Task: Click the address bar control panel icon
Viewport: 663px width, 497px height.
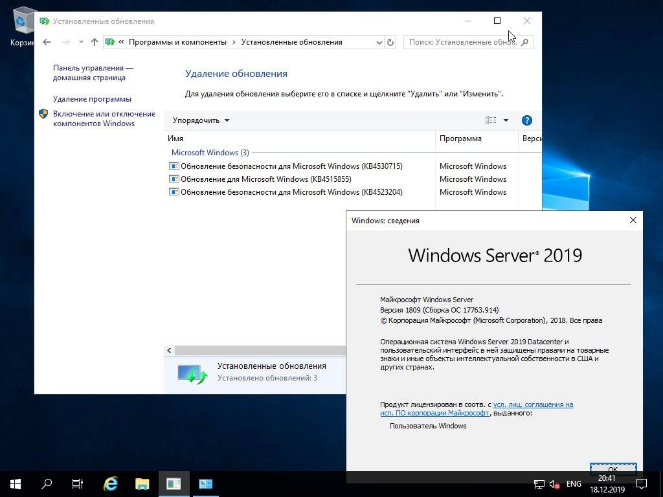Action: pos(110,42)
